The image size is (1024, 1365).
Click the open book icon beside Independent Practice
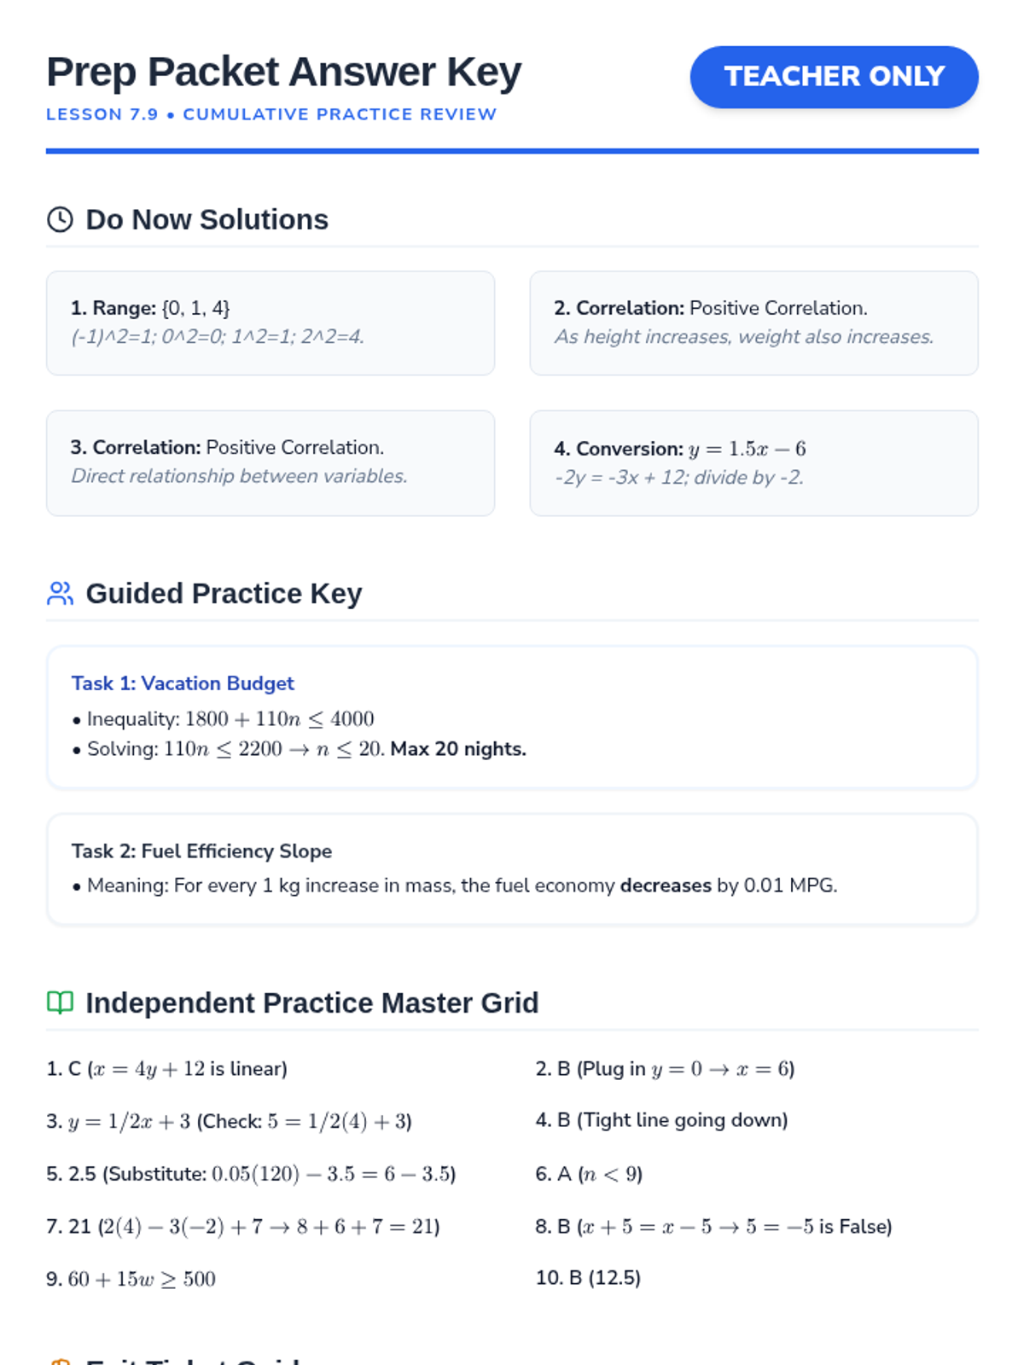(x=60, y=1002)
